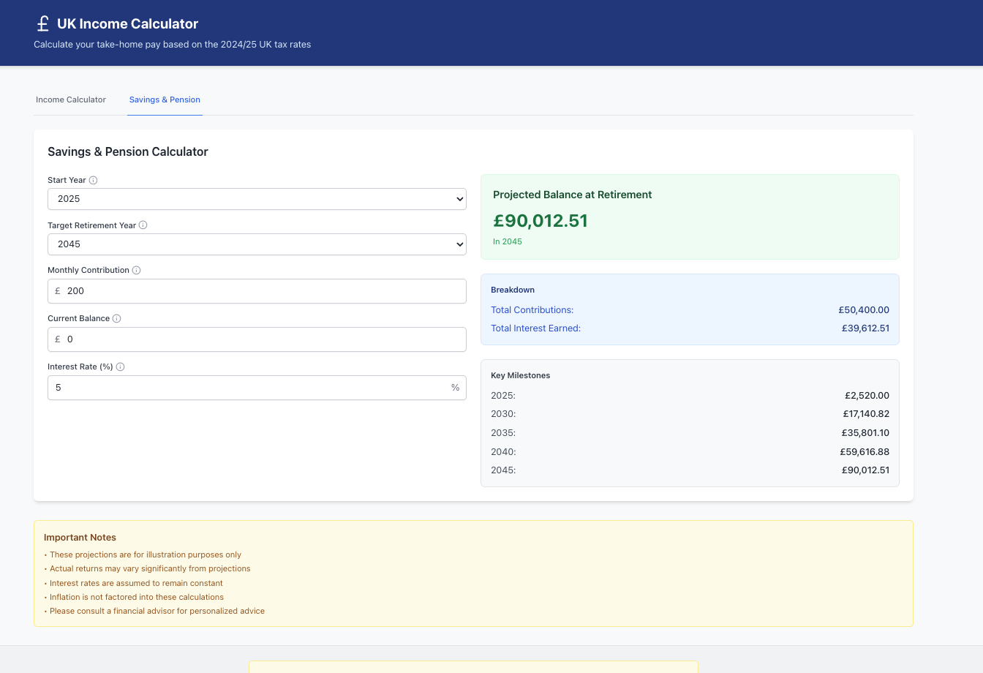Click the £ symbol inside Monthly Contribution field

59,290
